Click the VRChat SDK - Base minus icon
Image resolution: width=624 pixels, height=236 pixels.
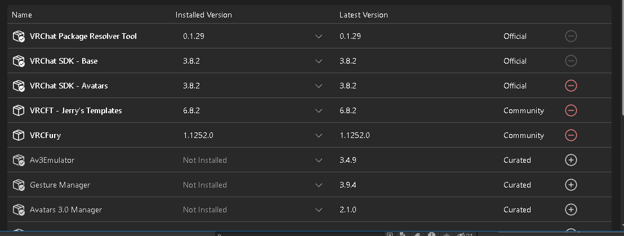coord(570,61)
